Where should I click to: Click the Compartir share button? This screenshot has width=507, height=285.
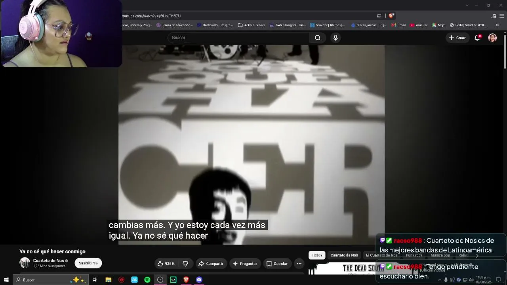[x=211, y=264]
